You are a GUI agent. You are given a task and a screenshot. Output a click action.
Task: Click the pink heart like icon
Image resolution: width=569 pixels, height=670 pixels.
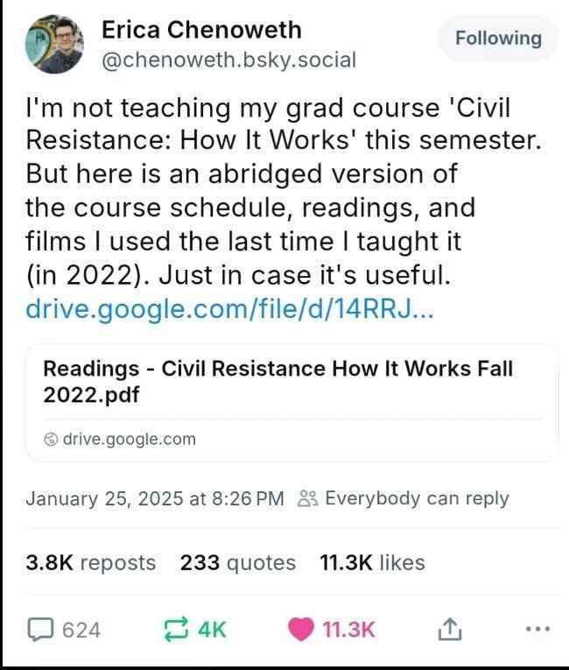[x=302, y=629]
